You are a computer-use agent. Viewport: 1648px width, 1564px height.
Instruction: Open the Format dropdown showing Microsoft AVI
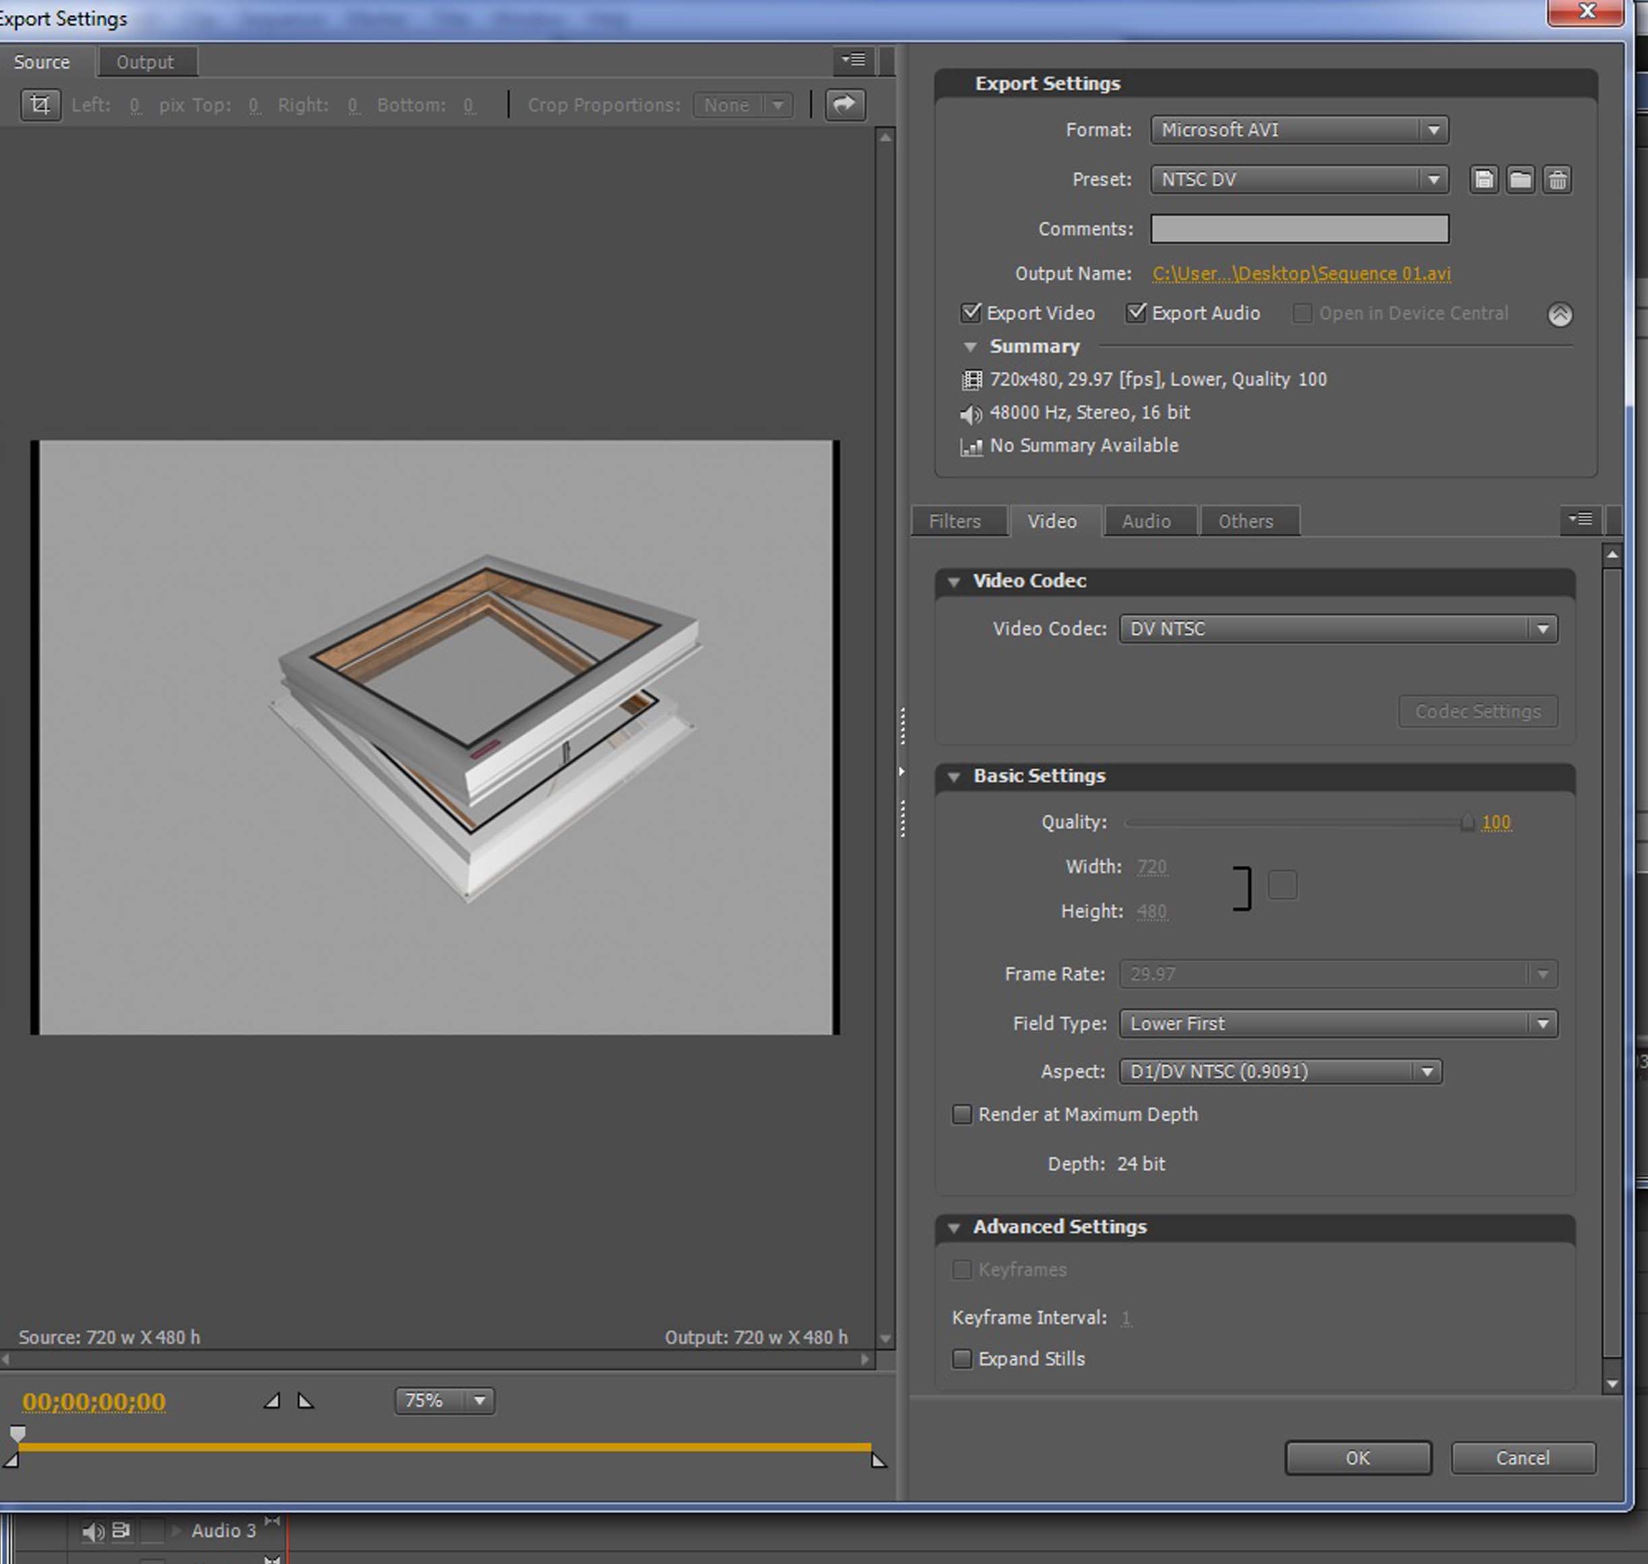tap(1299, 130)
